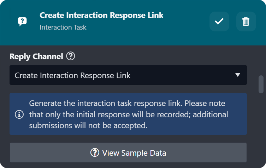The image size is (266, 168).
Task: Click the question mark icon beside View Sample Data
Action: click(x=94, y=153)
